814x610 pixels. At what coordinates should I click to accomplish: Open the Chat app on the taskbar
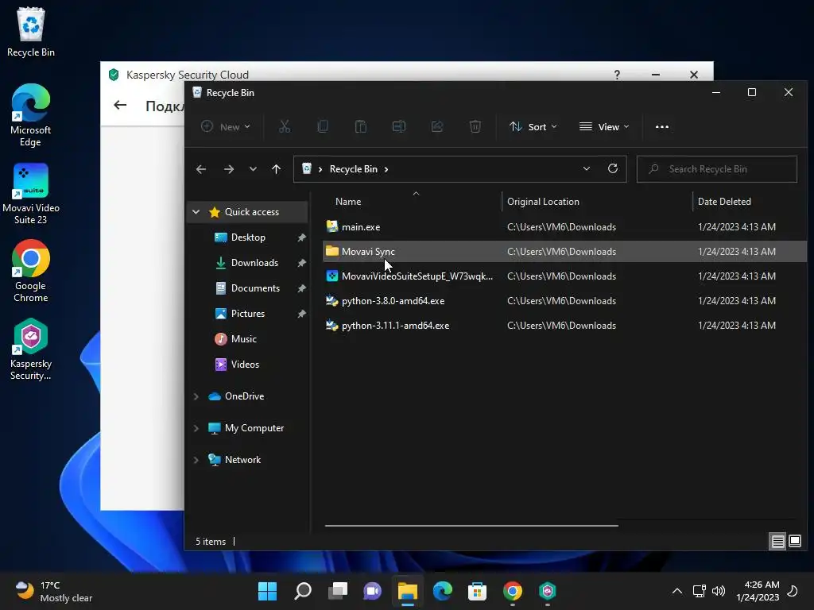click(x=372, y=591)
